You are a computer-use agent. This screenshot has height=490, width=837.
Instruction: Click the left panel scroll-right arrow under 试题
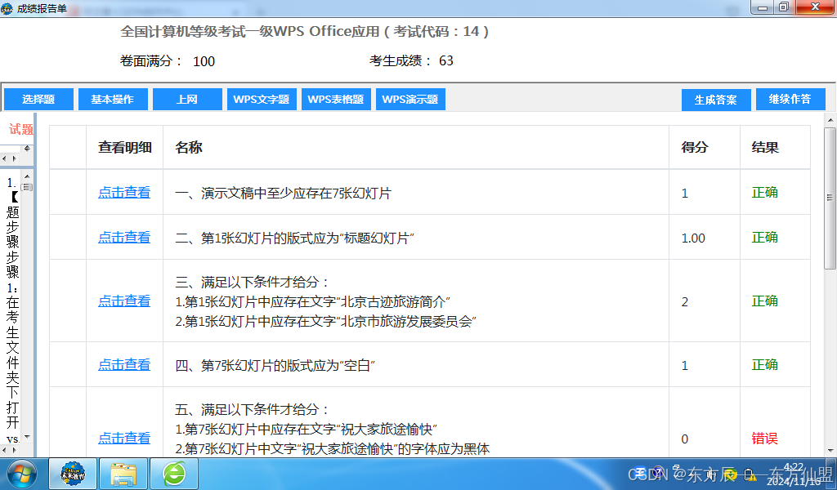[15, 159]
